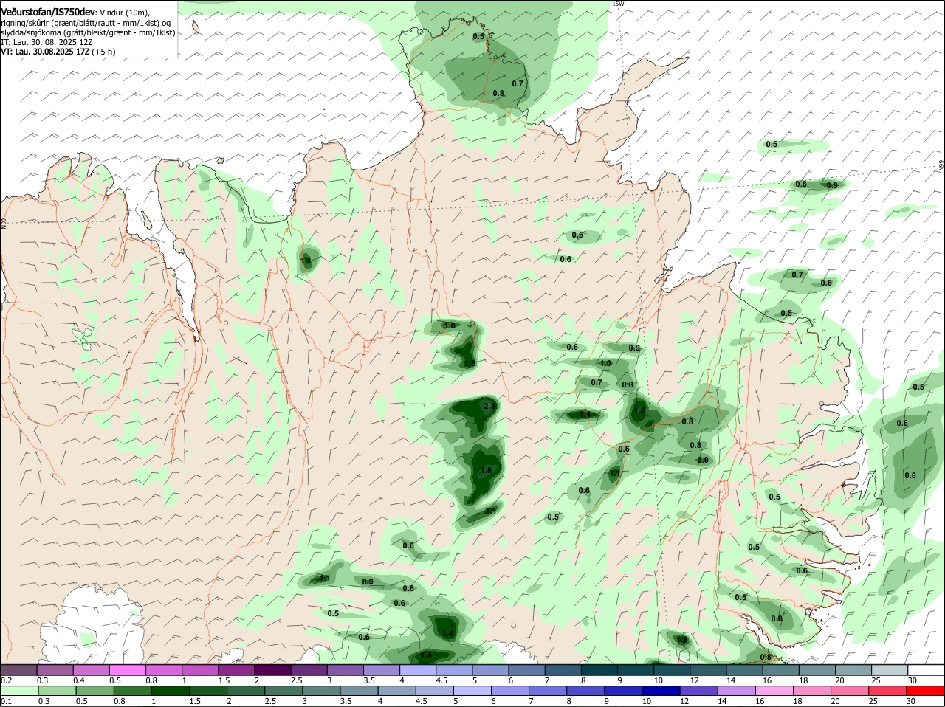This screenshot has height=707, width=945.
Task: Click the 15W longitude label
Action: 619,4
